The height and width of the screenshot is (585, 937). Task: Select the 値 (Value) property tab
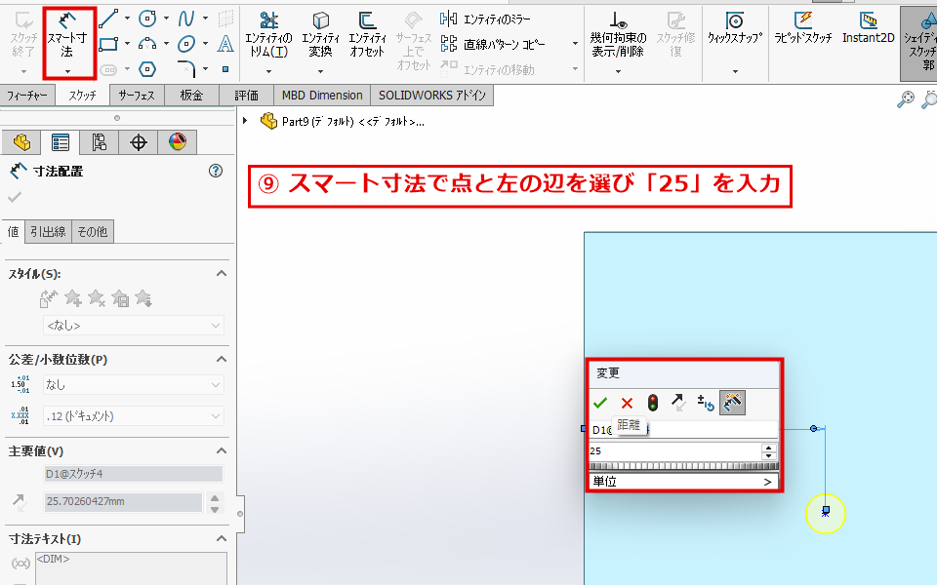pos(13,232)
